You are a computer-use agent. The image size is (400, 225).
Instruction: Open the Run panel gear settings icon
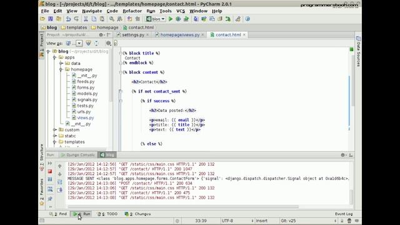[343, 155]
